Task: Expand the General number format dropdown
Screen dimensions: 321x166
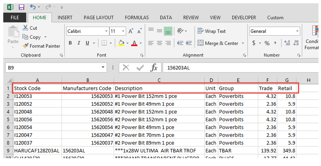Action: (297, 31)
